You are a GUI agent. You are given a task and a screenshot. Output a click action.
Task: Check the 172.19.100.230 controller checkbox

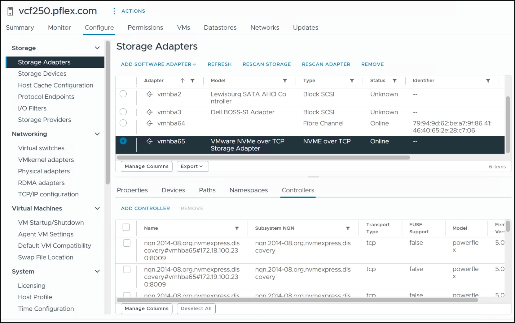click(x=127, y=270)
